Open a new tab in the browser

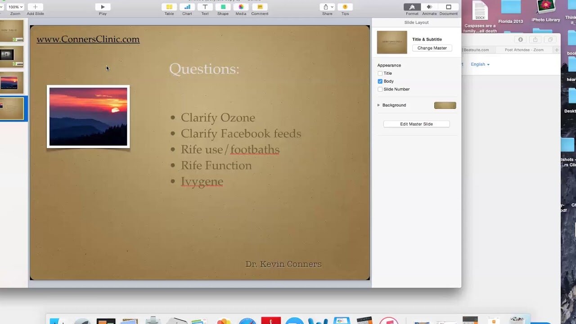pyautogui.click(x=557, y=50)
